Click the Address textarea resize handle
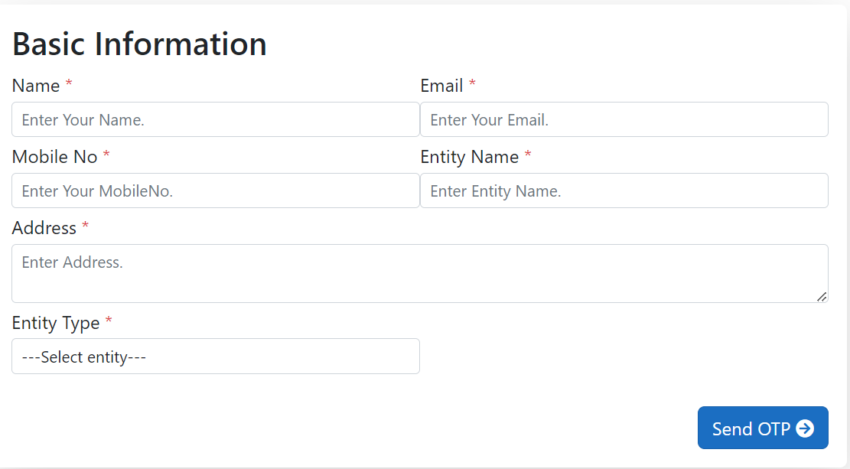This screenshot has width=850, height=469. 822,297
